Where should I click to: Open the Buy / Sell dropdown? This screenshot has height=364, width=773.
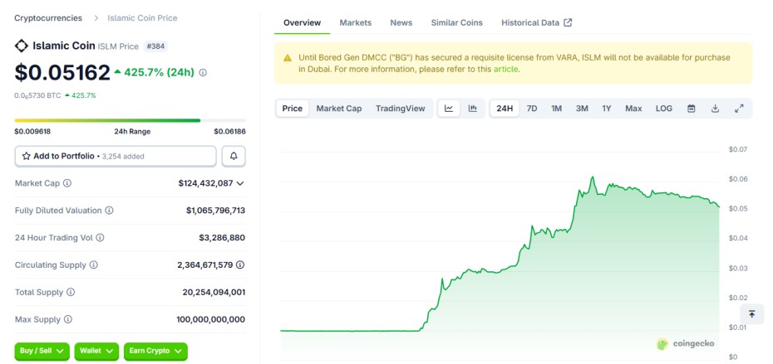pyautogui.click(x=42, y=352)
